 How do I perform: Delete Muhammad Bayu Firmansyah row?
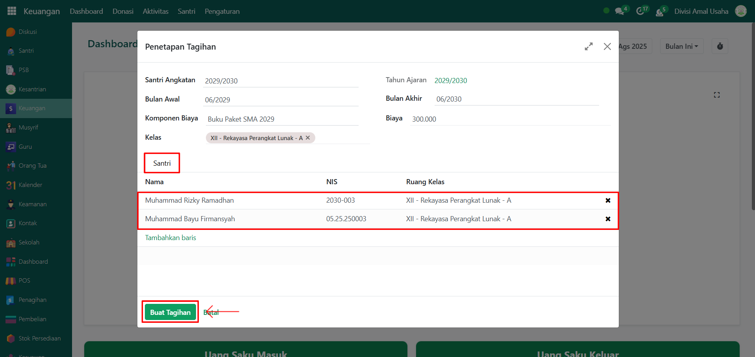tap(608, 219)
